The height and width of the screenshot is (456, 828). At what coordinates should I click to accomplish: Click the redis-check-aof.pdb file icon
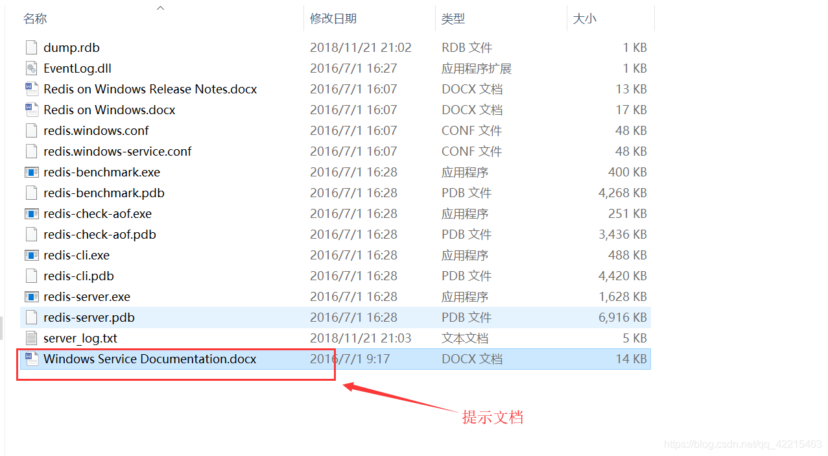tap(31, 234)
